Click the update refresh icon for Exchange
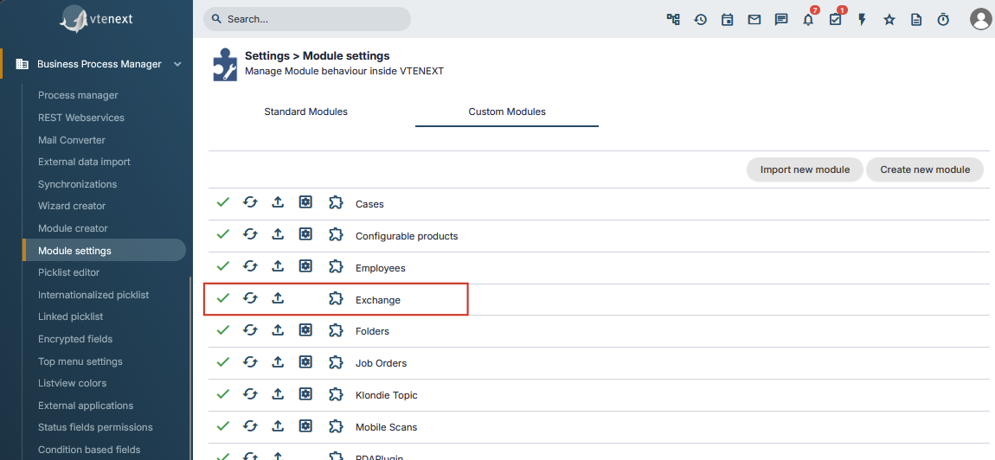This screenshot has width=995, height=460. coord(250,297)
